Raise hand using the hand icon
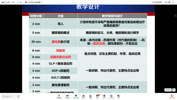 [x=18, y=96]
